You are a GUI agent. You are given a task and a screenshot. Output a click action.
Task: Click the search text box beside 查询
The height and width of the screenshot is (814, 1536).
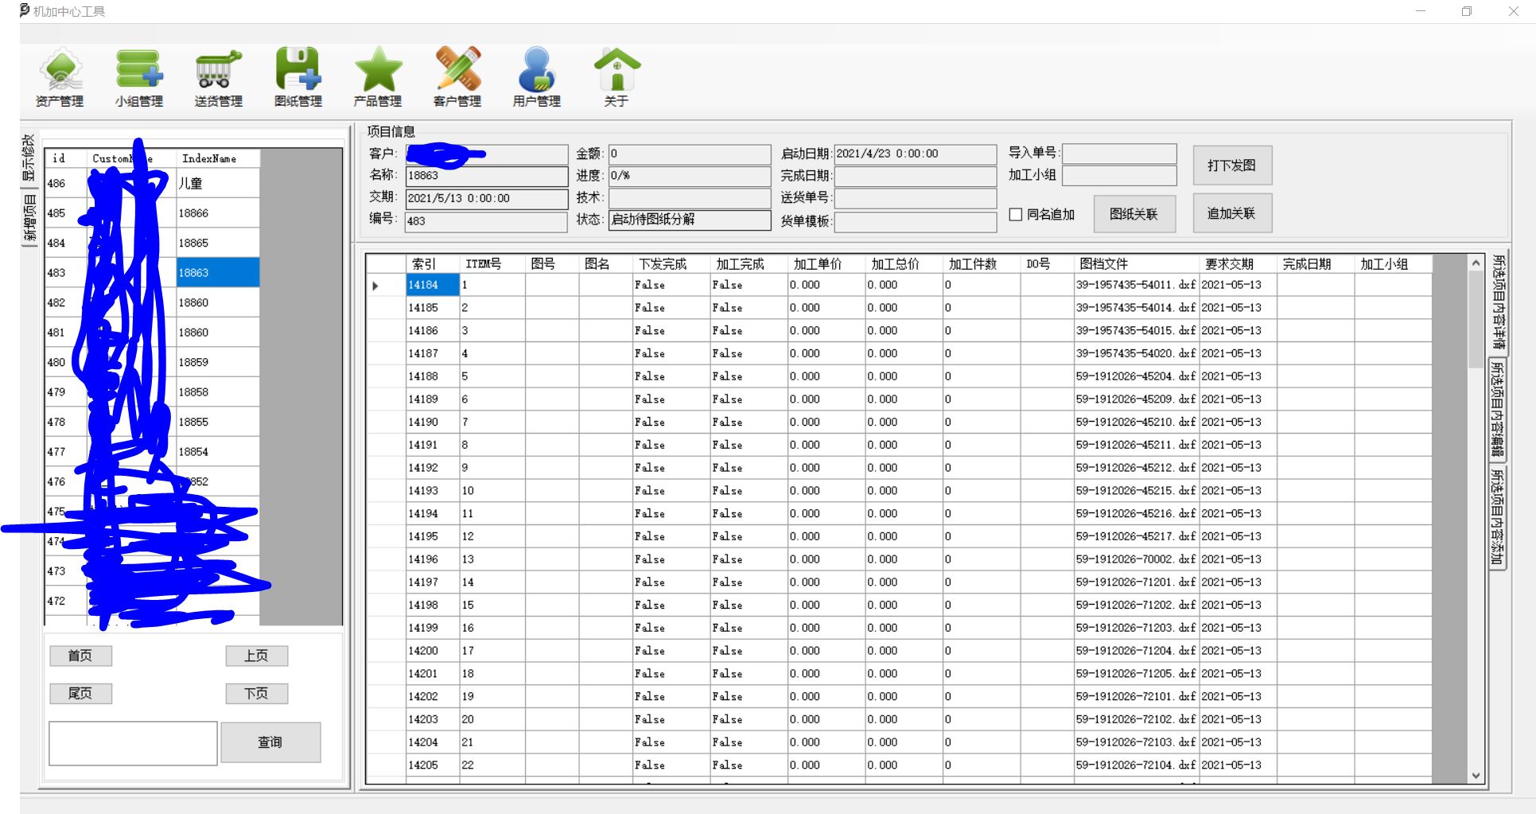(x=133, y=743)
